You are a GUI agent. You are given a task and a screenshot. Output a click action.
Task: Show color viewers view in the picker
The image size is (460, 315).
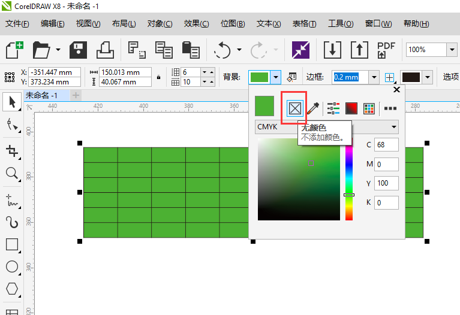[x=351, y=108]
